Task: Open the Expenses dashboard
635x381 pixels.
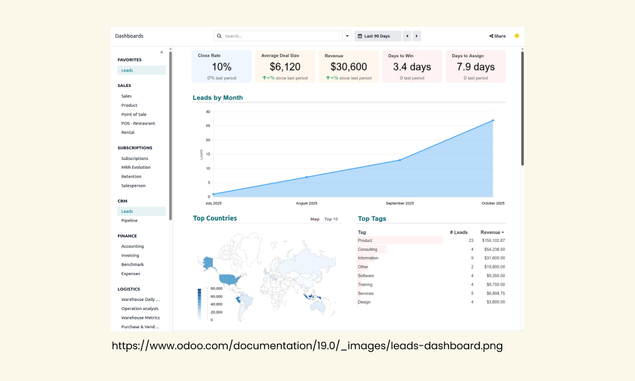Action: click(x=130, y=274)
